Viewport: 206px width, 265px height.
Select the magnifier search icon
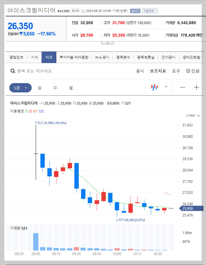[x=13, y=71]
